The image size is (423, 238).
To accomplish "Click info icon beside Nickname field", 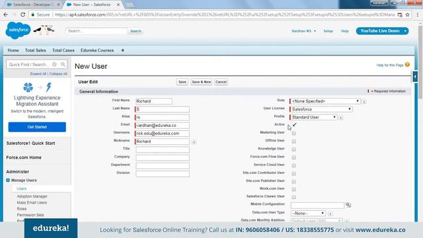I will click(x=194, y=141).
